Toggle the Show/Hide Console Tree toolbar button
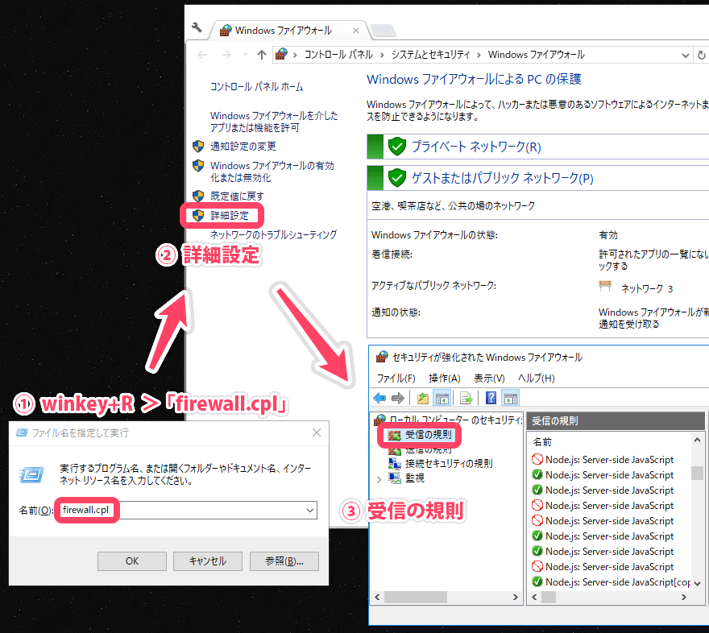The width and height of the screenshot is (709, 633). (x=442, y=398)
